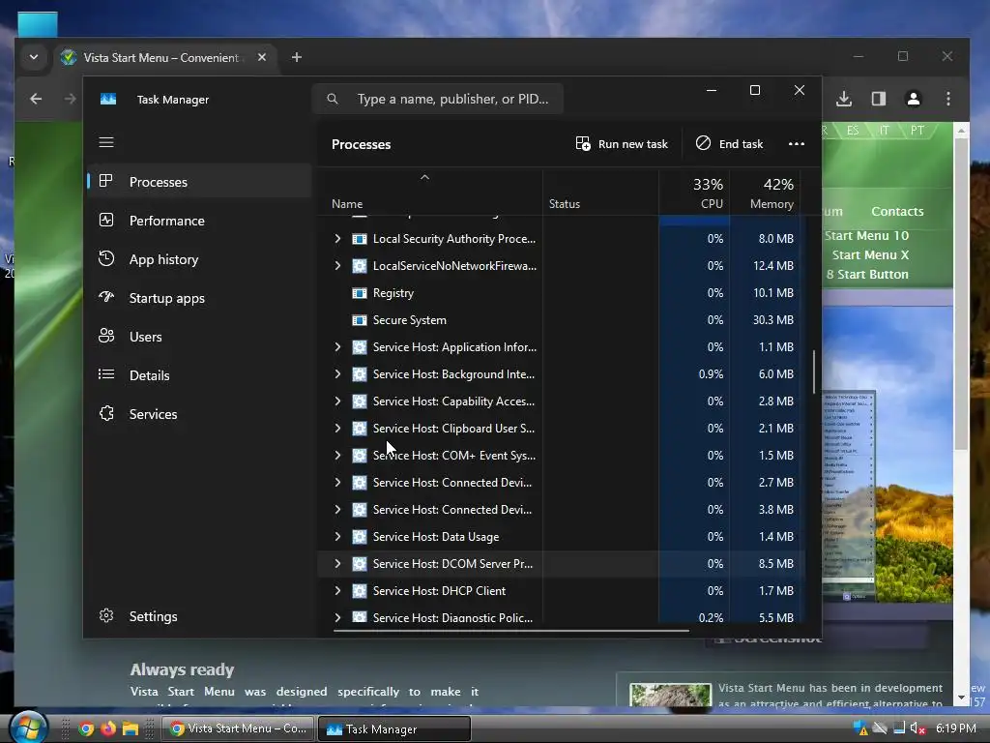Click the muted volume tray icon
The image size is (990, 743).
point(918,728)
